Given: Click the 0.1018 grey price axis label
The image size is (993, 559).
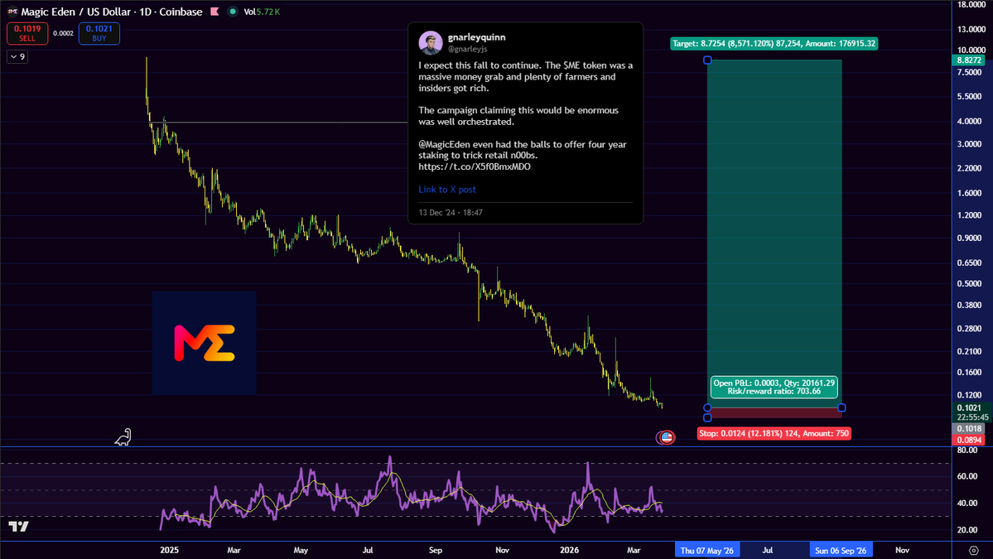Looking at the screenshot, I should click(x=969, y=429).
